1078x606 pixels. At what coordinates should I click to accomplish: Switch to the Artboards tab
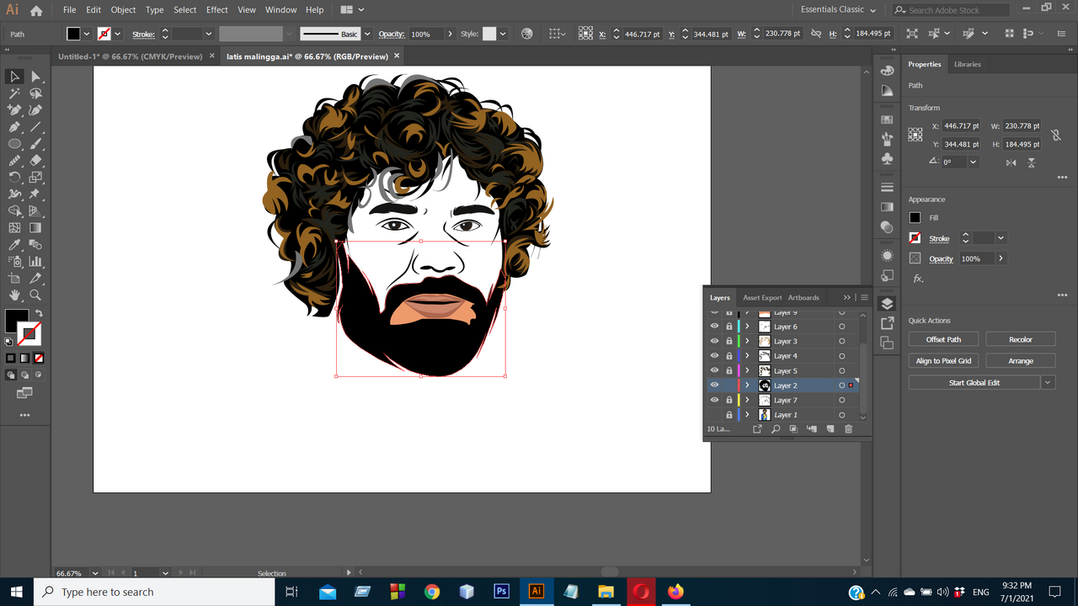click(x=803, y=297)
